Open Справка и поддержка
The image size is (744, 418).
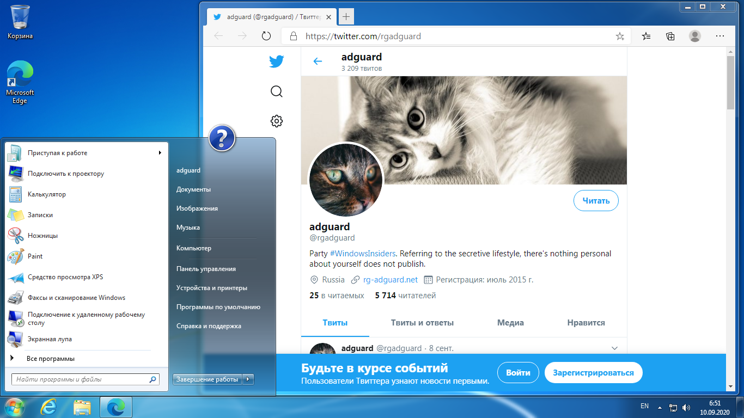coord(209,326)
